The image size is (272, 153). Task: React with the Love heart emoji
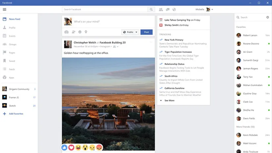tap(71, 148)
